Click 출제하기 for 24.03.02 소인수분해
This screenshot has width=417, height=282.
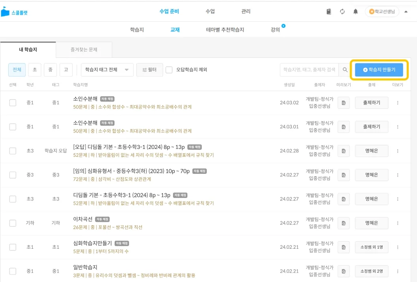[372, 103]
